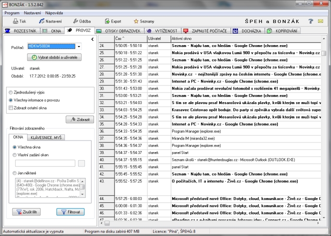The width and height of the screenshot is (331, 236).
Task: Click Vybrat období a uživatele button
Action: 54,58
